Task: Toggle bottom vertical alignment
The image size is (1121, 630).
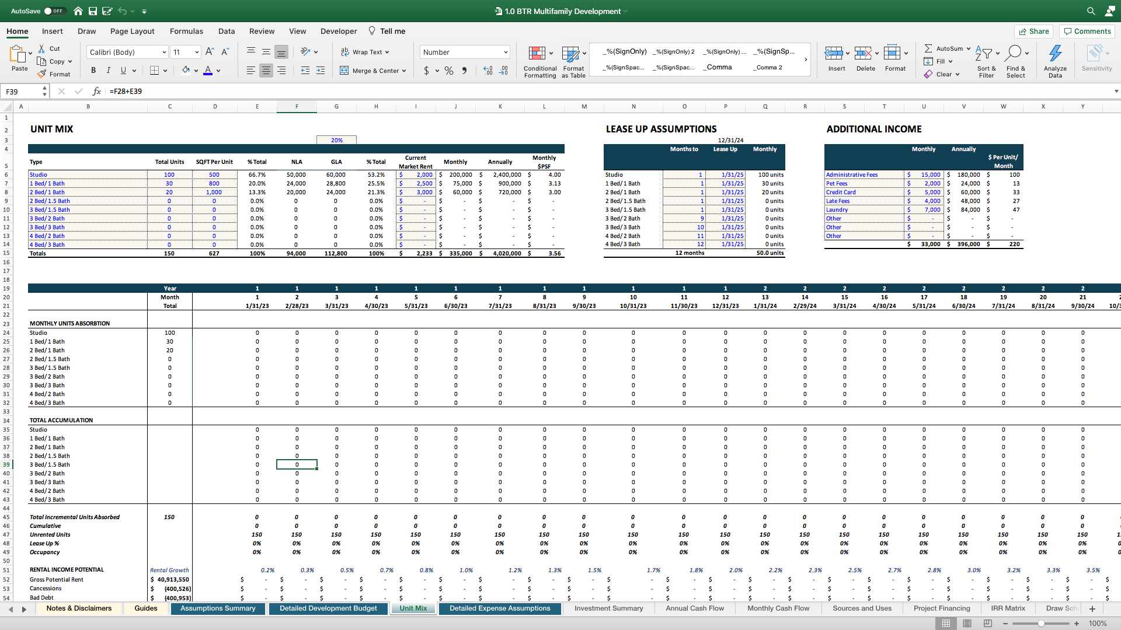Action: click(281, 52)
